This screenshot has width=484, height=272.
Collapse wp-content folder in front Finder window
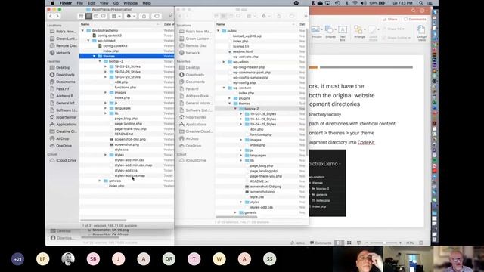point(88,41)
